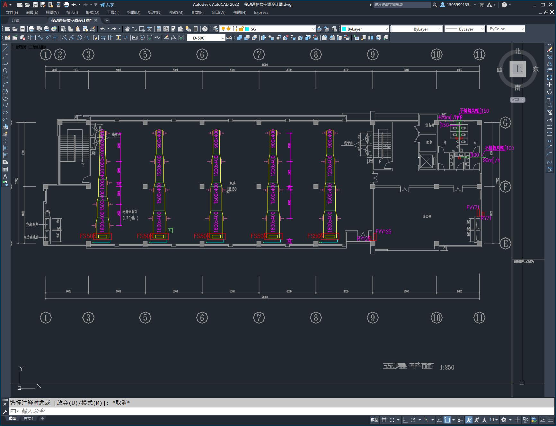Screen dimensions: 556x426
Task: Toggle annotation visibility in status bar
Action: point(469,420)
